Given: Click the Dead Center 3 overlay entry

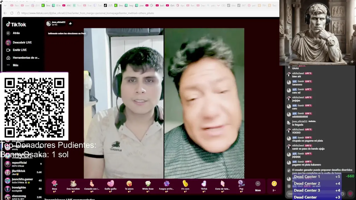Looking at the screenshot, I should [x=317, y=190].
